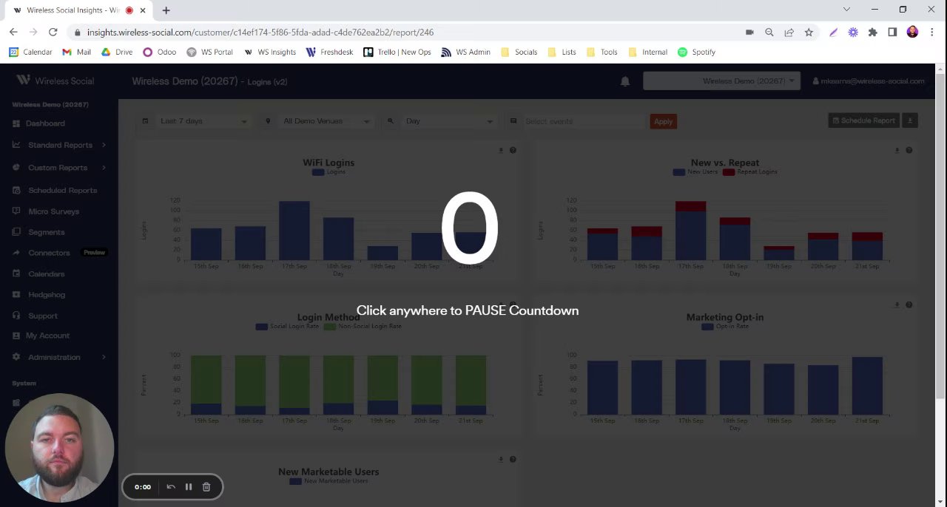947x507 pixels.
Task: Click the zoom magnifier in address bar
Action: pyautogui.click(x=769, y=33)
